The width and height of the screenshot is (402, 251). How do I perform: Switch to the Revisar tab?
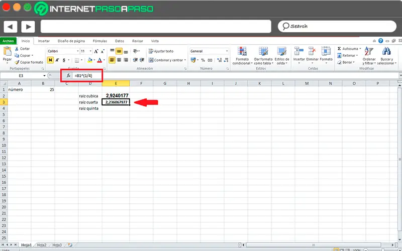[x=138, y=41]
